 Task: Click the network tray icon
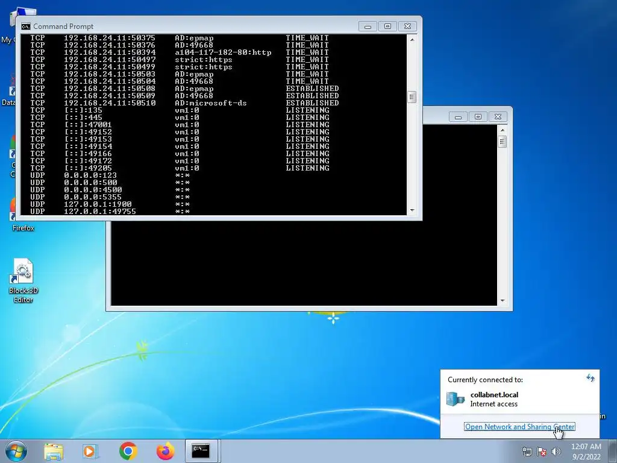pos(527,452)
